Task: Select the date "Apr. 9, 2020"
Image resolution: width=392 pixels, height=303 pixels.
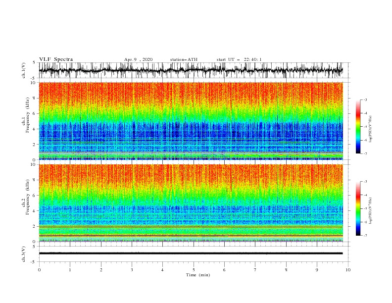Action: click(x=138, y=59)
